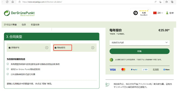Open the 权益优势 menu item
Image resolution: width=178 pixels, height=95 pixels.
click(35, 24)
